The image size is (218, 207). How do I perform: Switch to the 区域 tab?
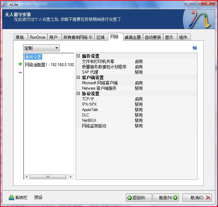pos(101,37)
